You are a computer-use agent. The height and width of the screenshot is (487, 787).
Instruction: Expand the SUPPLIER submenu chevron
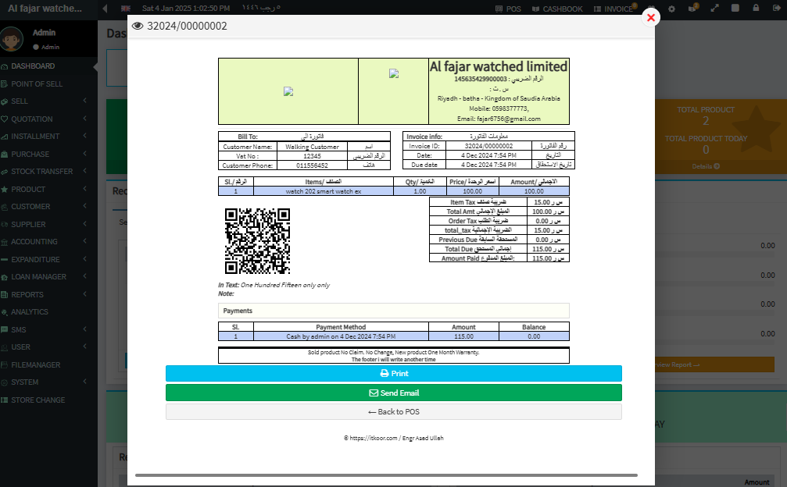[85, 223]
